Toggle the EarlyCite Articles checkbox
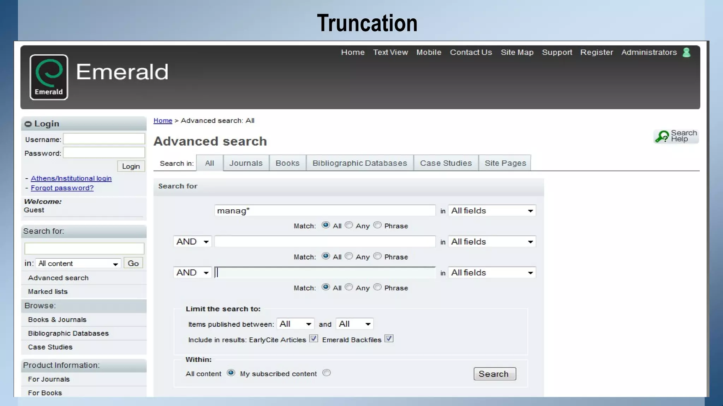The width and height of the screenshot is (723, 406). point(313,339)
